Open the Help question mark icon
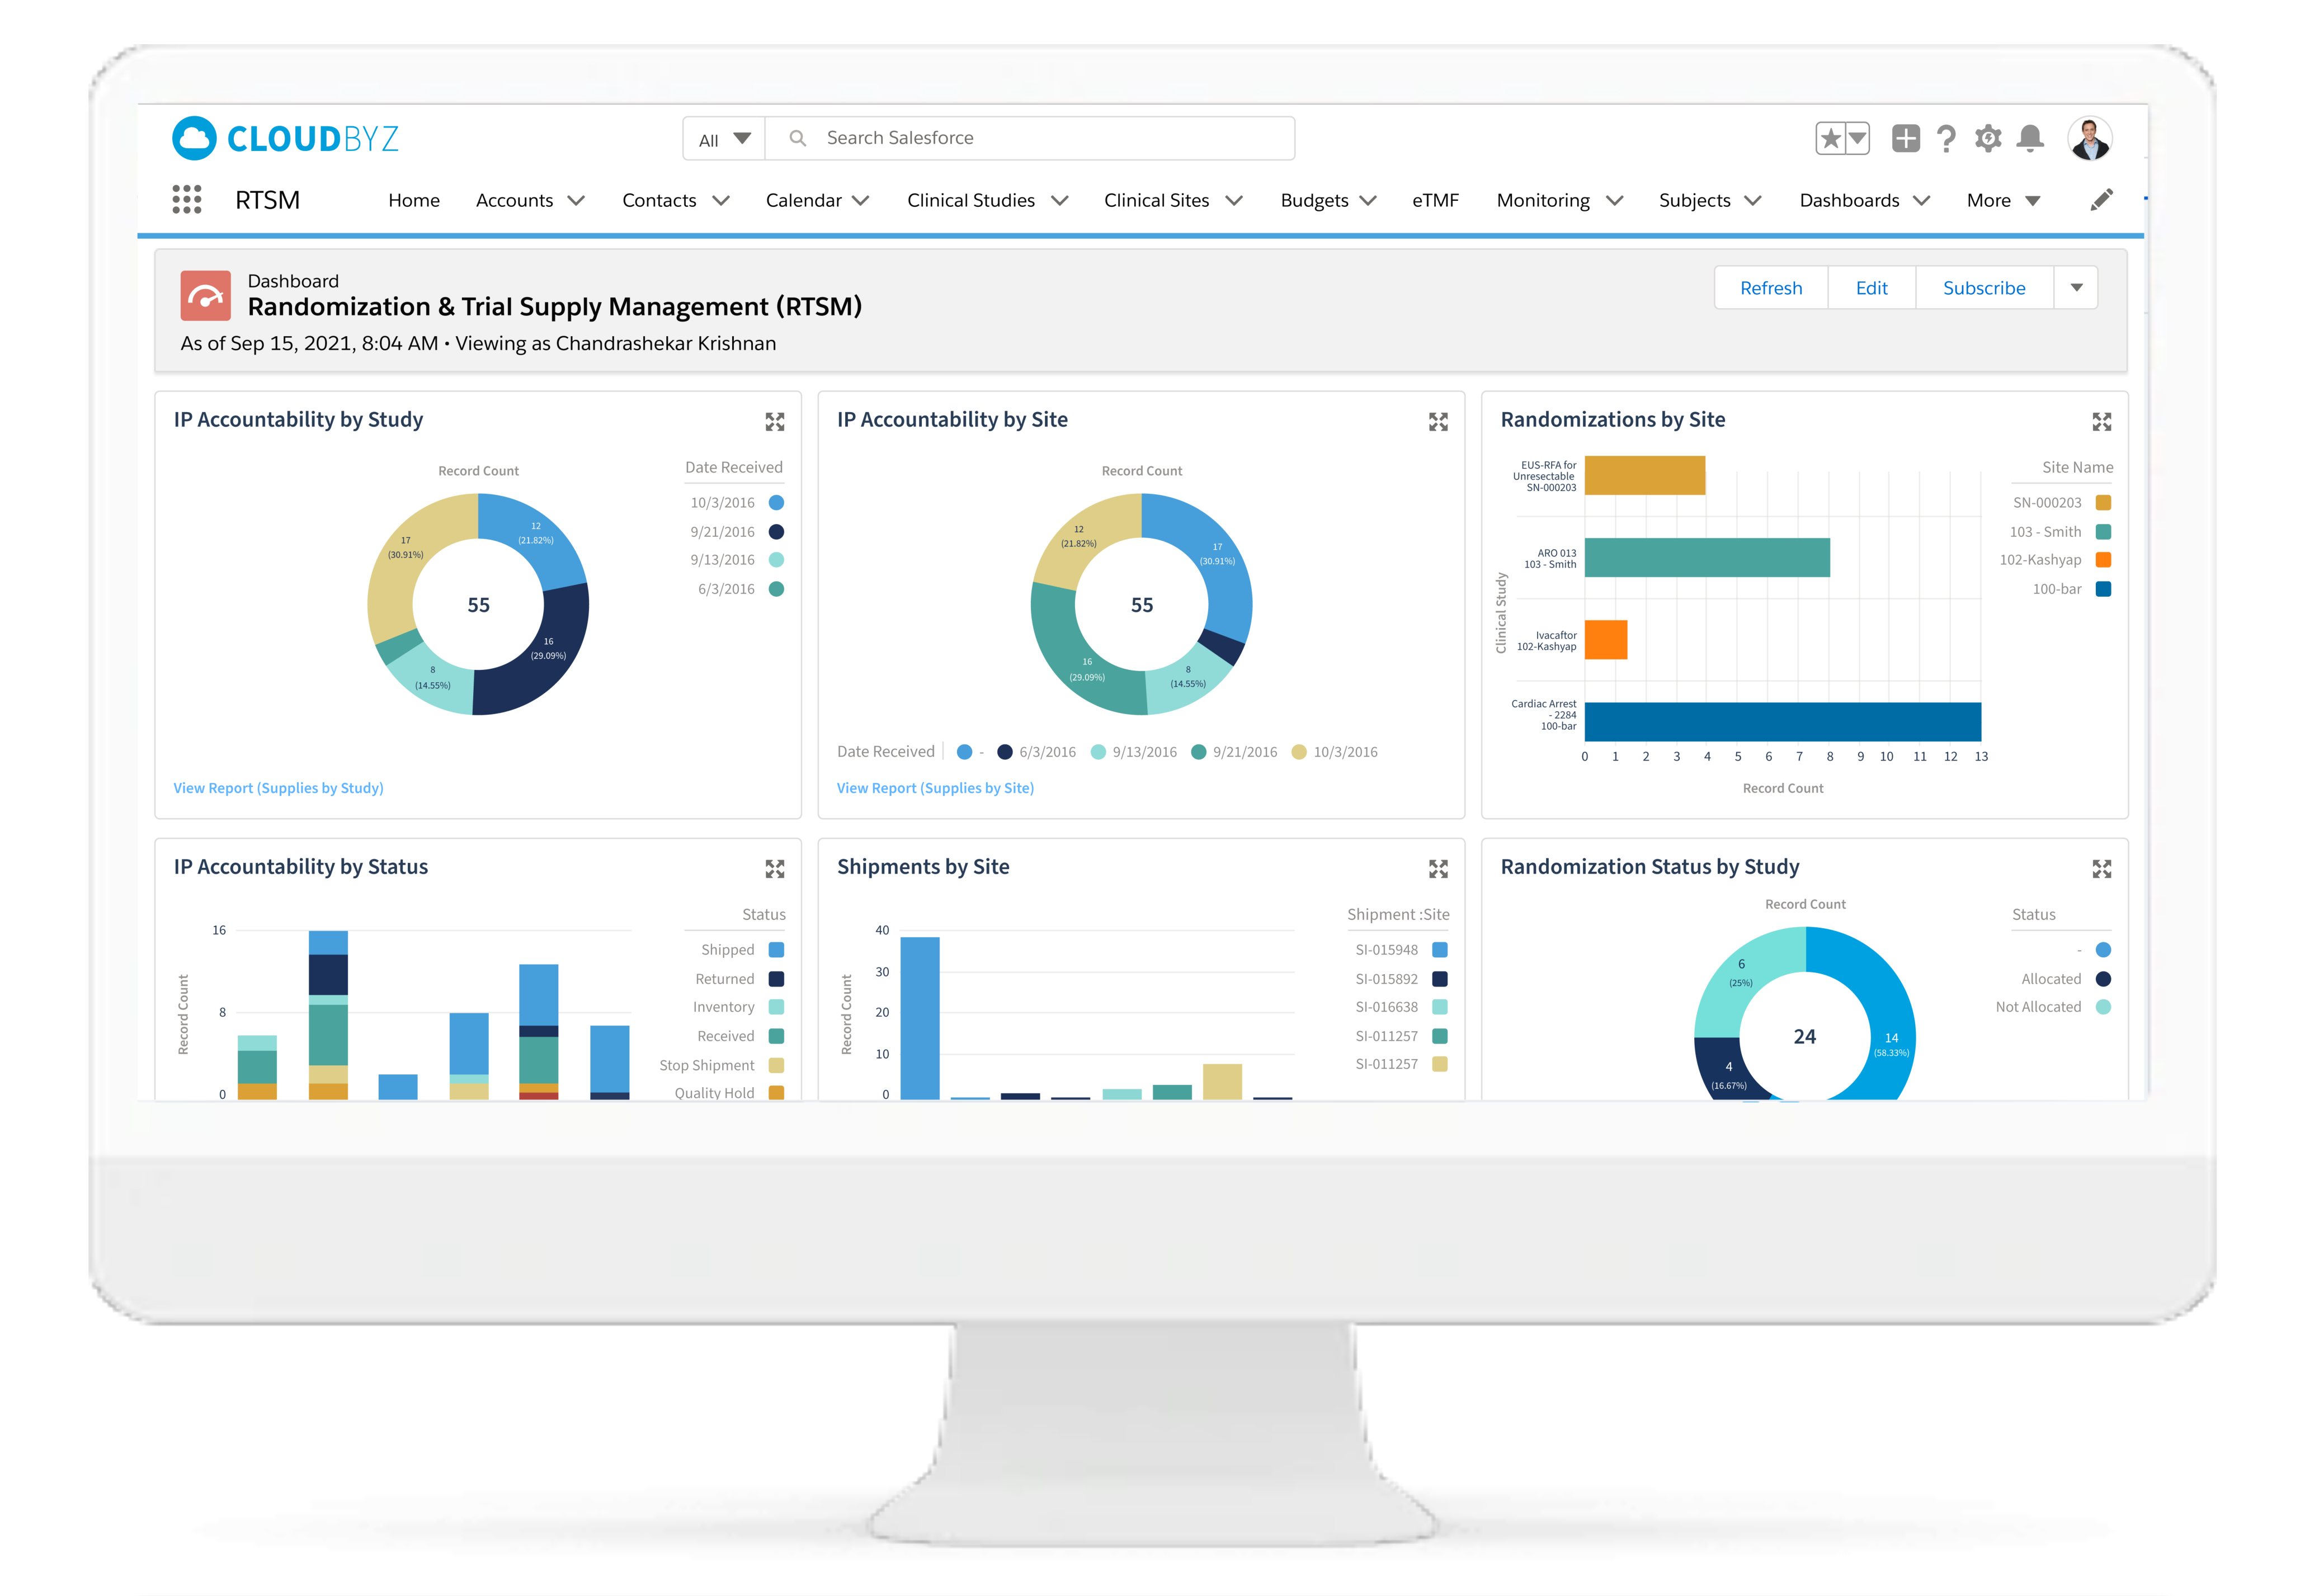Image resolution: width=2305 pixels, height=1596 pixels. [x=1945, y=138]
